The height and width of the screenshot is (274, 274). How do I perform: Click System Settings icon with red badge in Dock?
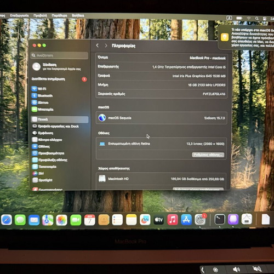pyautogui.click(x=200, y=219)
